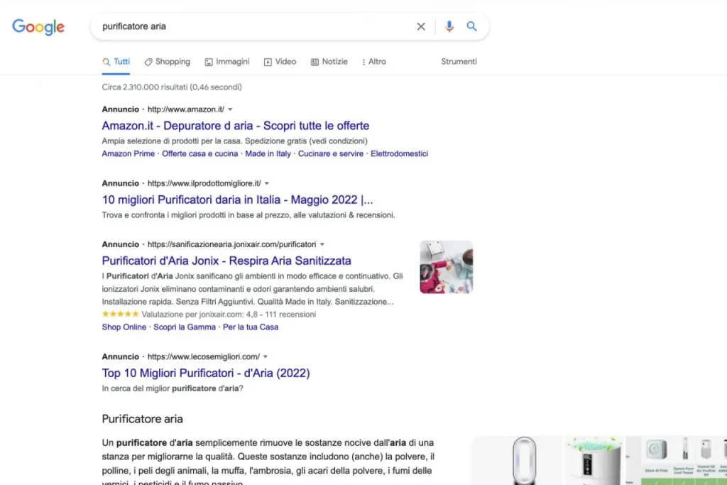Open the Altro menu
Viewport: 727px width, 485px height.
pos(373,62)
